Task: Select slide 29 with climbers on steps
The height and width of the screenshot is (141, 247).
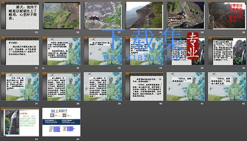Action: [186, 15]
